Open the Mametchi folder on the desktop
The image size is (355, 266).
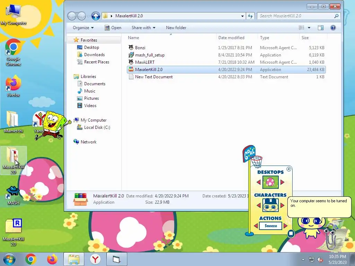pos(14,122)
